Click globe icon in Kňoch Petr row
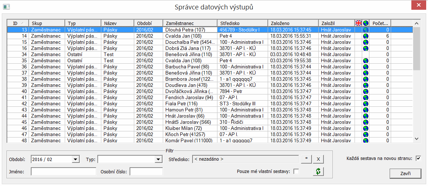 pos(366,134)
